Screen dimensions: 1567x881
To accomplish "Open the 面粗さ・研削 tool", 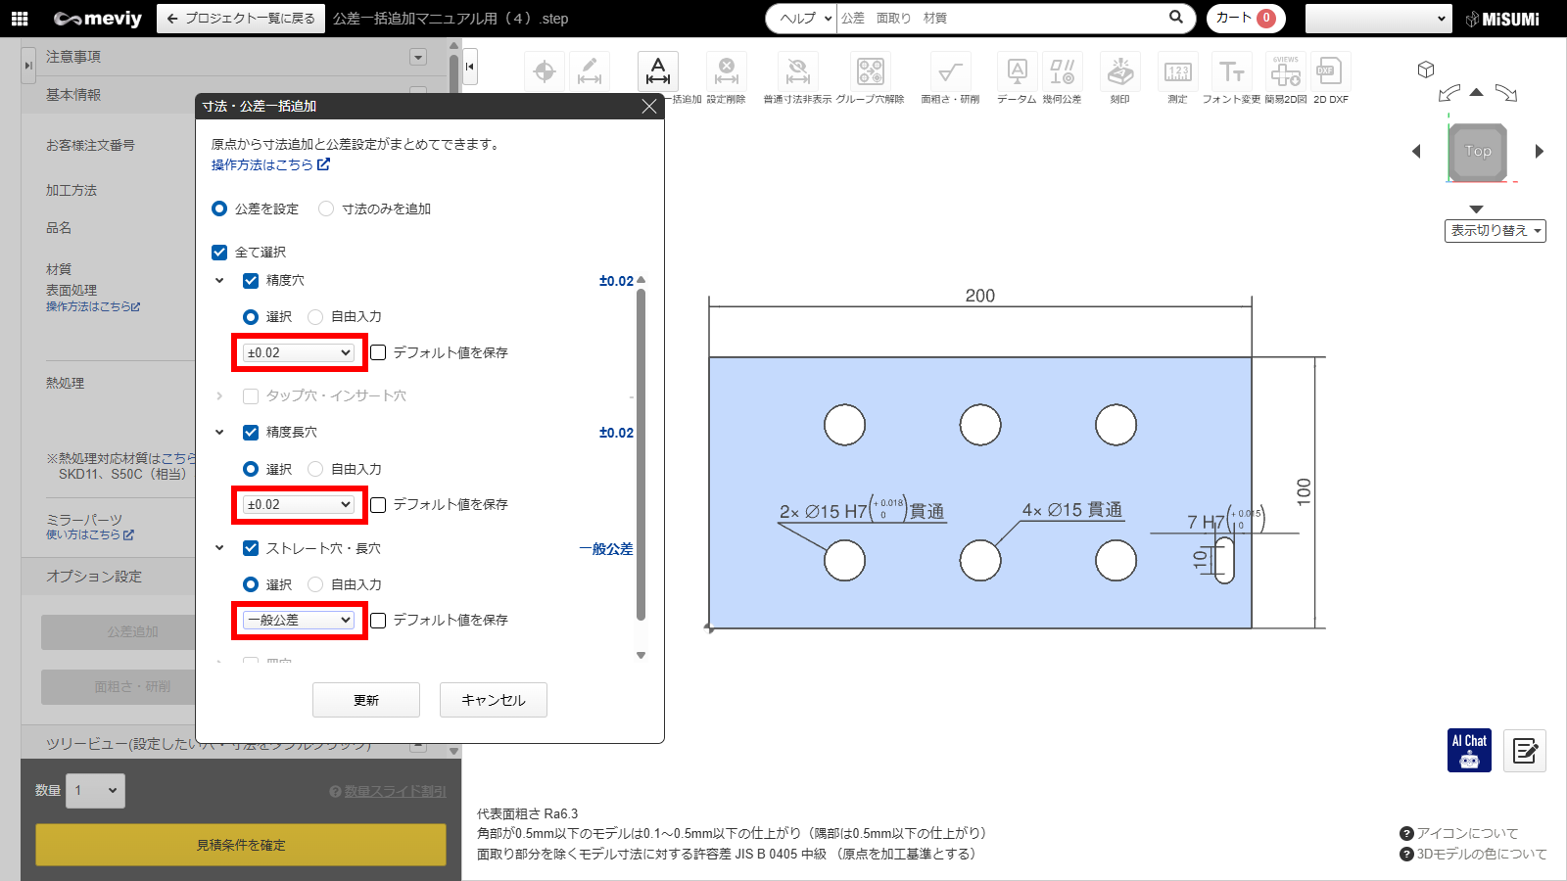I will (949, 71).
